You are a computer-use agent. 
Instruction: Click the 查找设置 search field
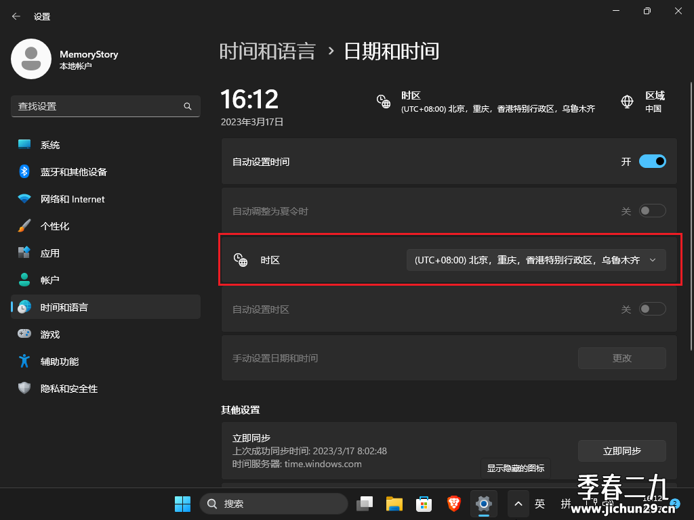click(105, 106)
